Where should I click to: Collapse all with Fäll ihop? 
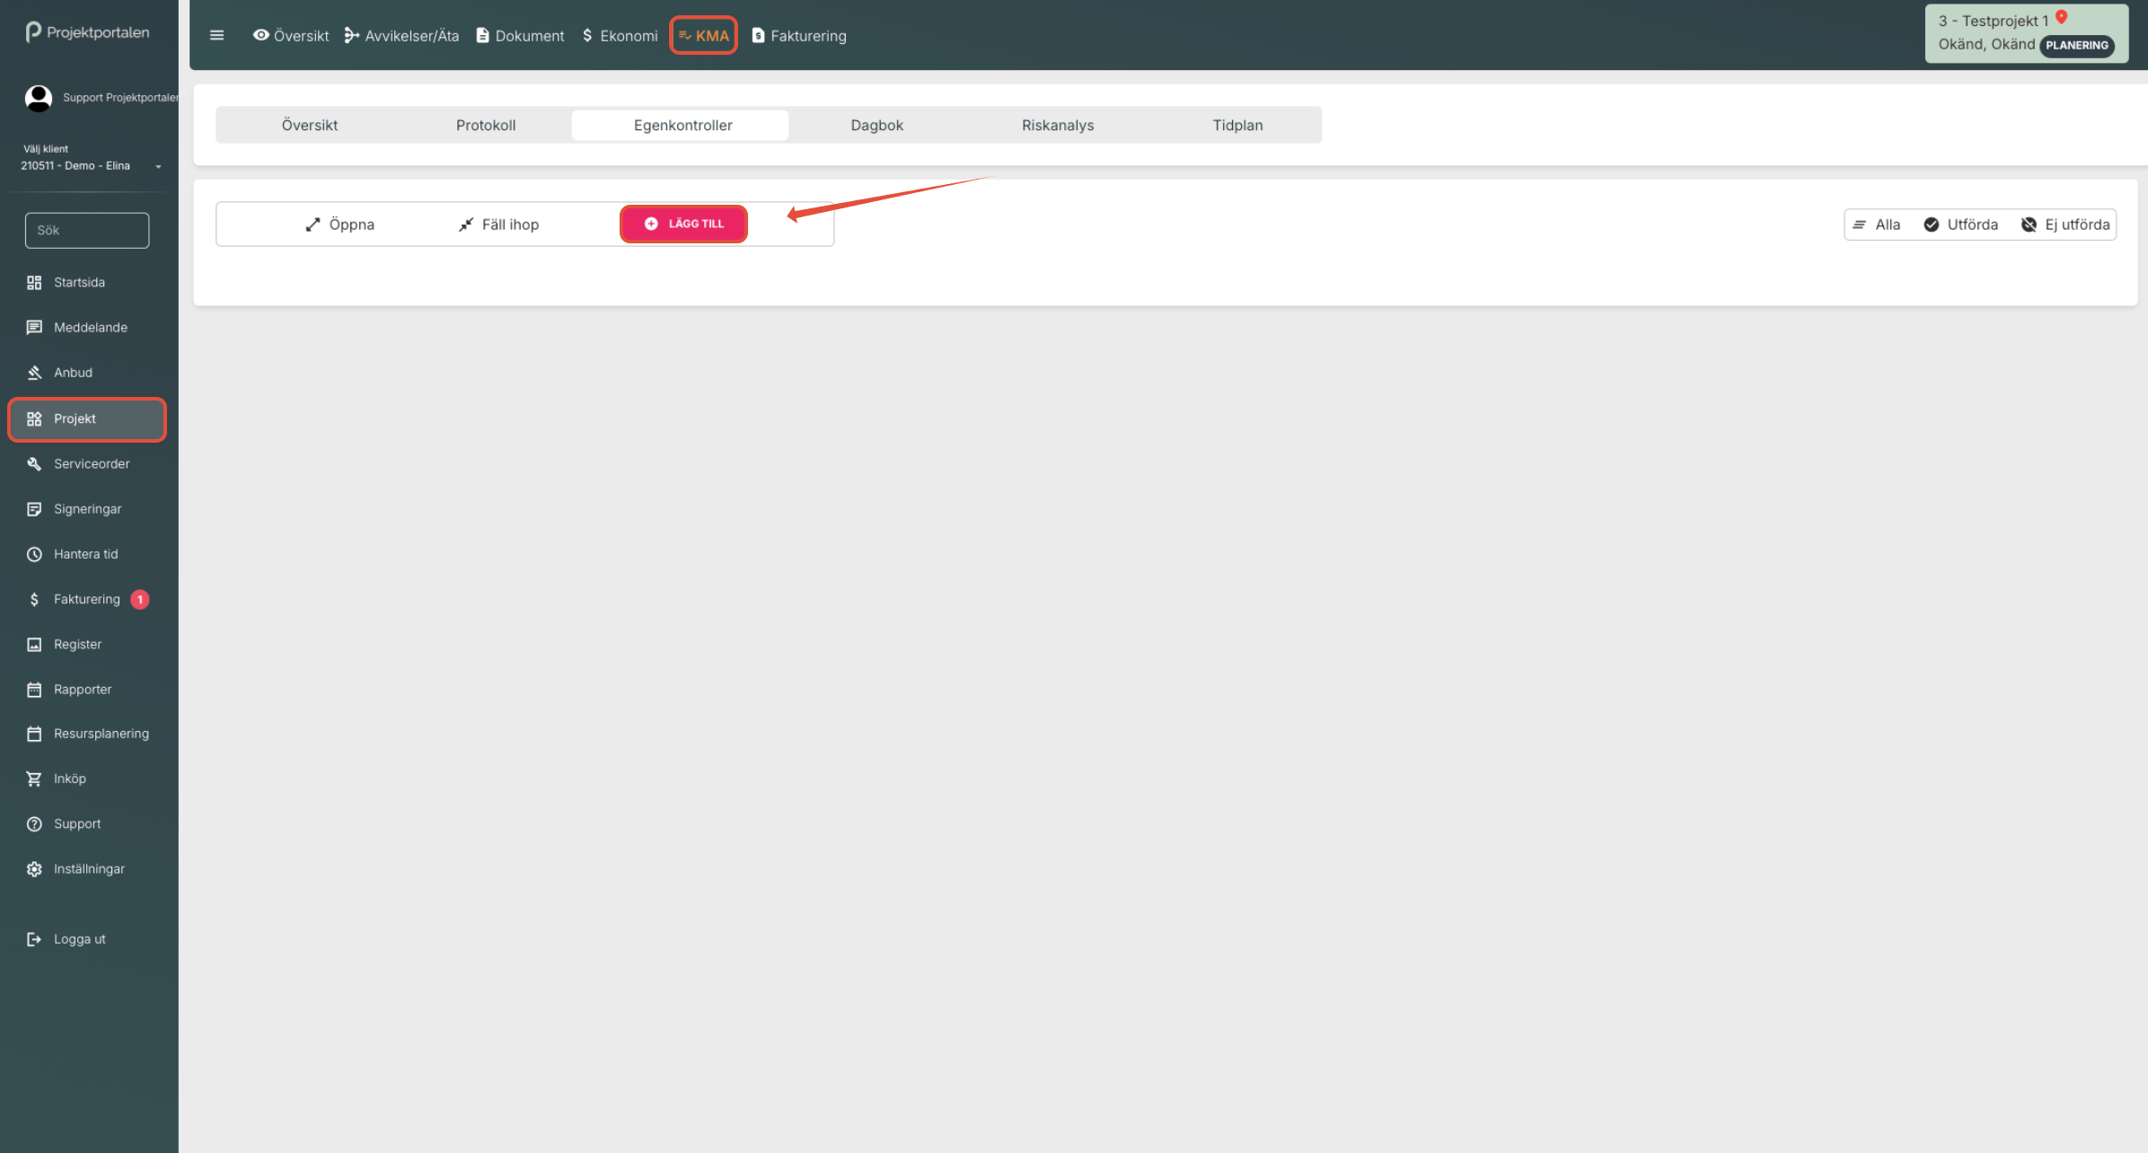coord(498,224)
